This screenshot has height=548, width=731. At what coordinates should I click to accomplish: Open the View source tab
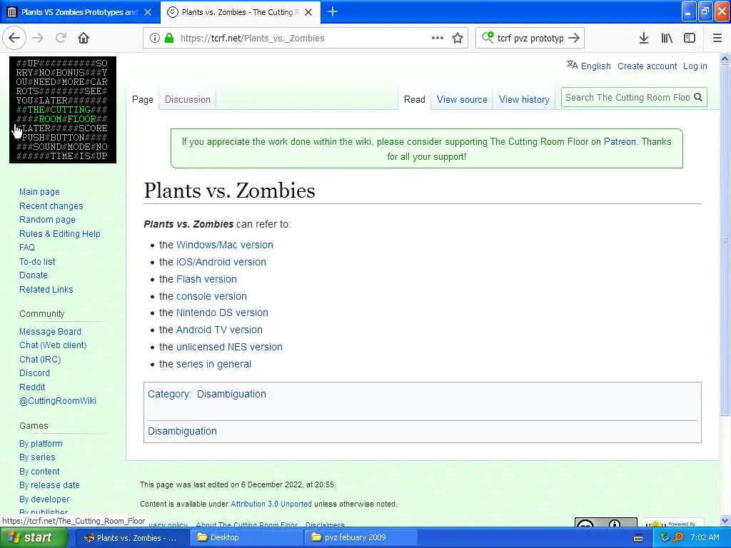(462, 99)
